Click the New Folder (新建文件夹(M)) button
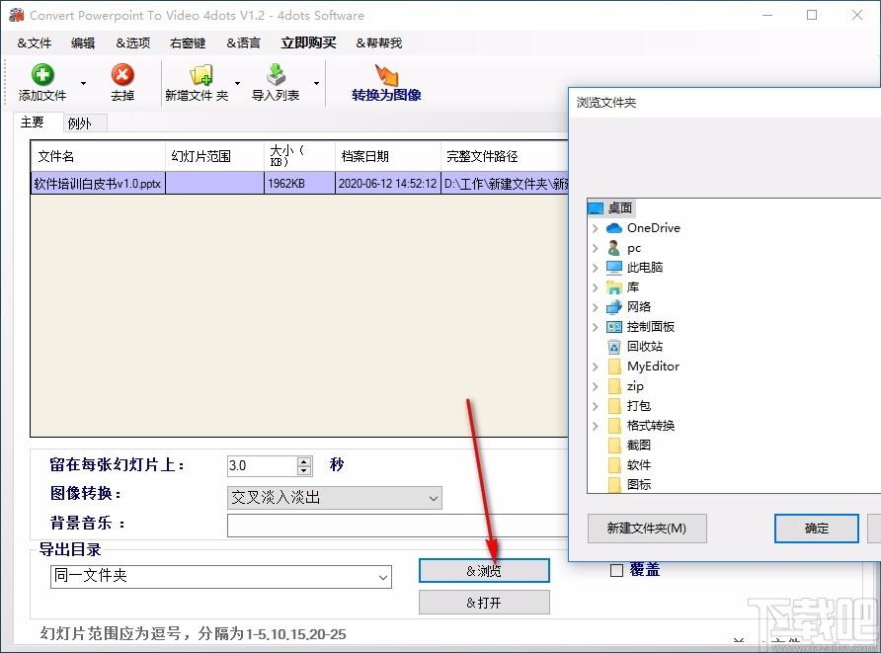 (647, 529)
